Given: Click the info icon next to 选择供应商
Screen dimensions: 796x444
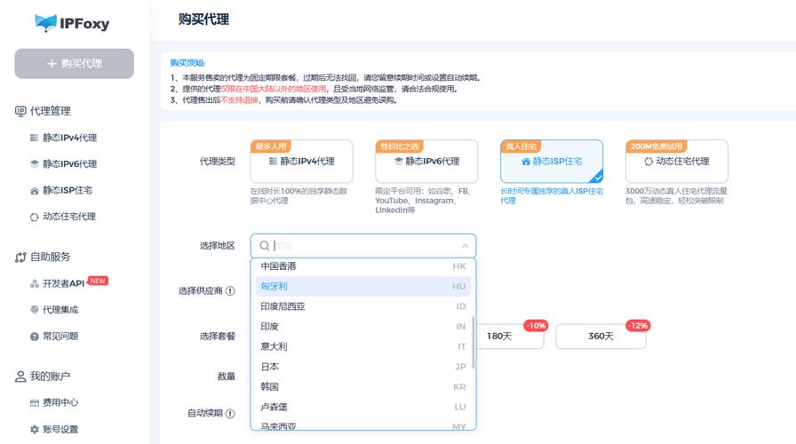Looking at the screenshot, I should click(x=230, y=290).
